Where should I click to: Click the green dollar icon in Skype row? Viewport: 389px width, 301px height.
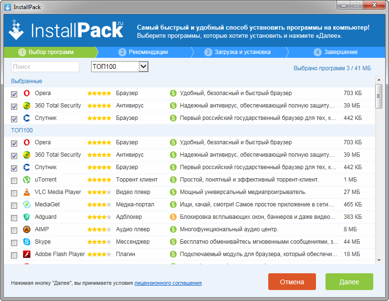click(x=173, y=242)
